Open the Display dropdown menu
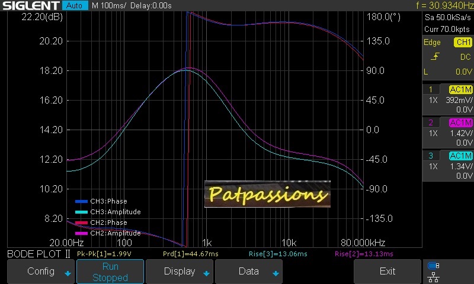 [x=179, y=272]
